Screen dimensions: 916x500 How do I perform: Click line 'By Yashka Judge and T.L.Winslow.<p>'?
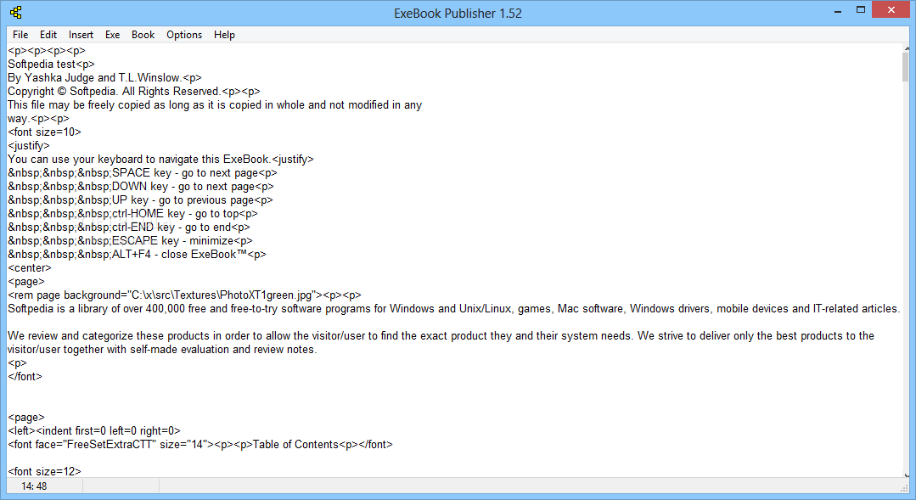[104, 78]
